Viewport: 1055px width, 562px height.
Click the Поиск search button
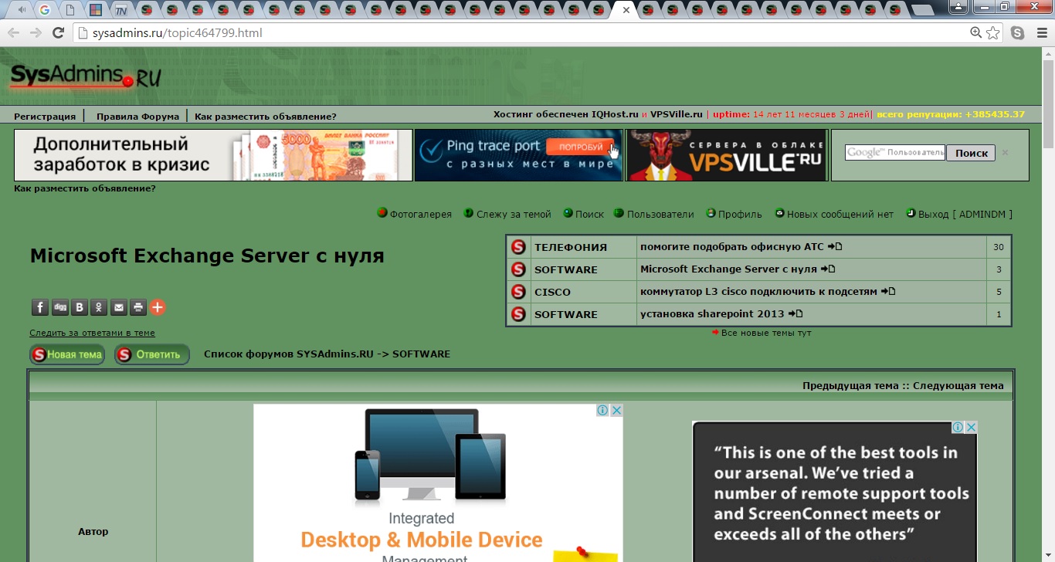point(971,153)
